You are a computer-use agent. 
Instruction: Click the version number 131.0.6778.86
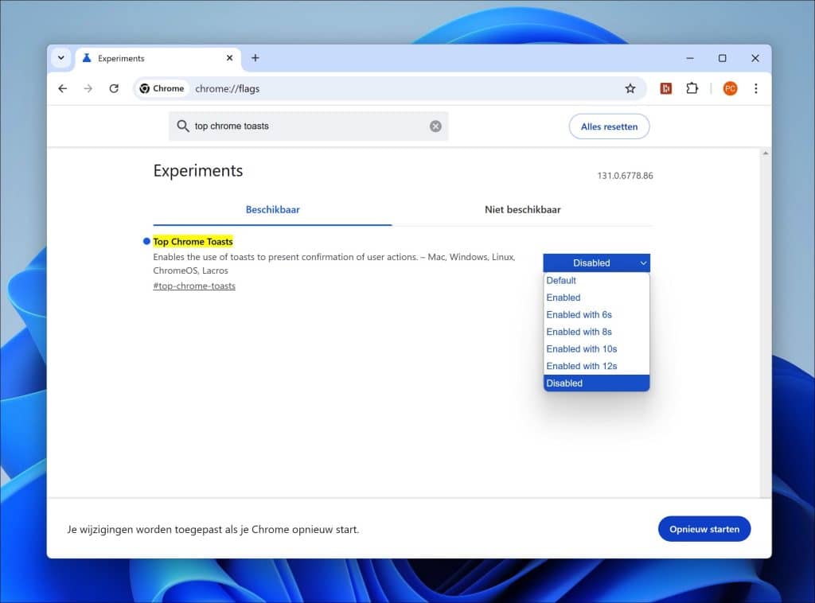[625, 176]
